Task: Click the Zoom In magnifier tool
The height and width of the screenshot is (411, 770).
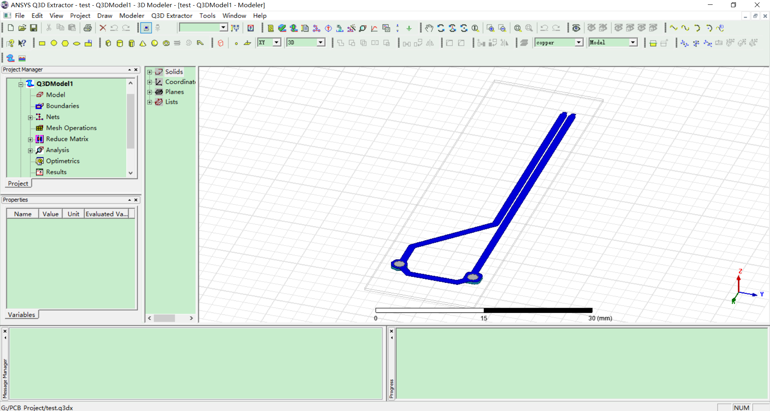Action: (x=490, y=28)
